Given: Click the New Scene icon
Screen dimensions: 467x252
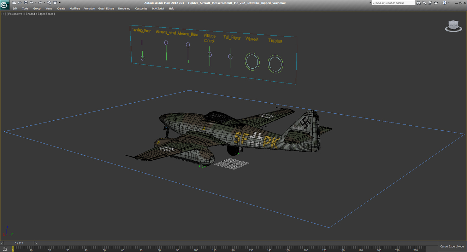Looking at the screenshot, I should pos(14,3).
